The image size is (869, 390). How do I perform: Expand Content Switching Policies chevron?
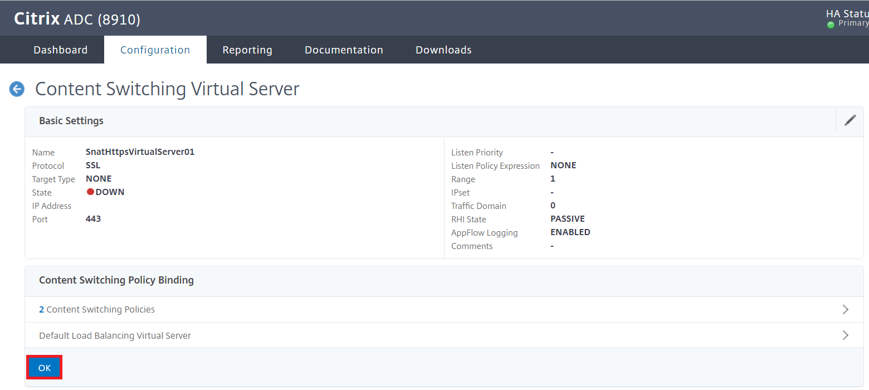[x=846, y=309]
